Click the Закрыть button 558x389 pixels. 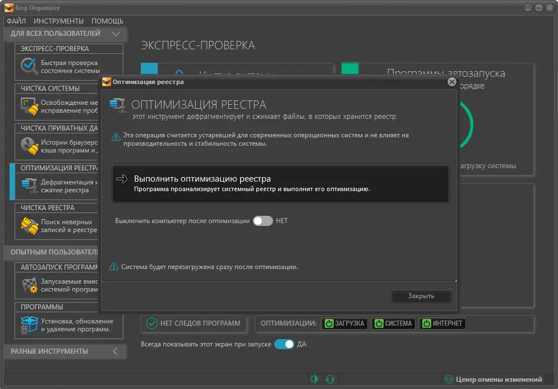pos(421,296)
